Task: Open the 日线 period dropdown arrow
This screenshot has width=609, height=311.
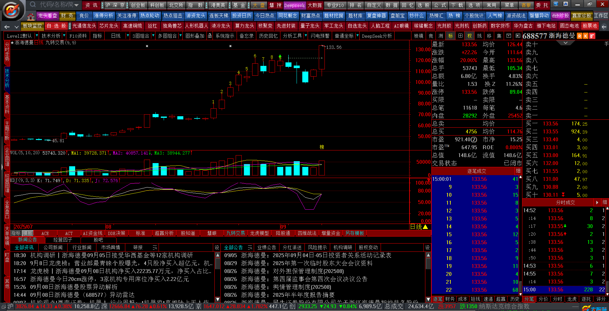Action: (x=128, y=36)
